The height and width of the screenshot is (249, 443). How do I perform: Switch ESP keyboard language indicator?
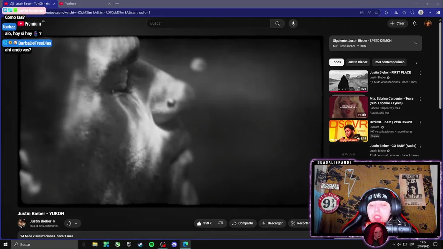[x=412, y=245]
